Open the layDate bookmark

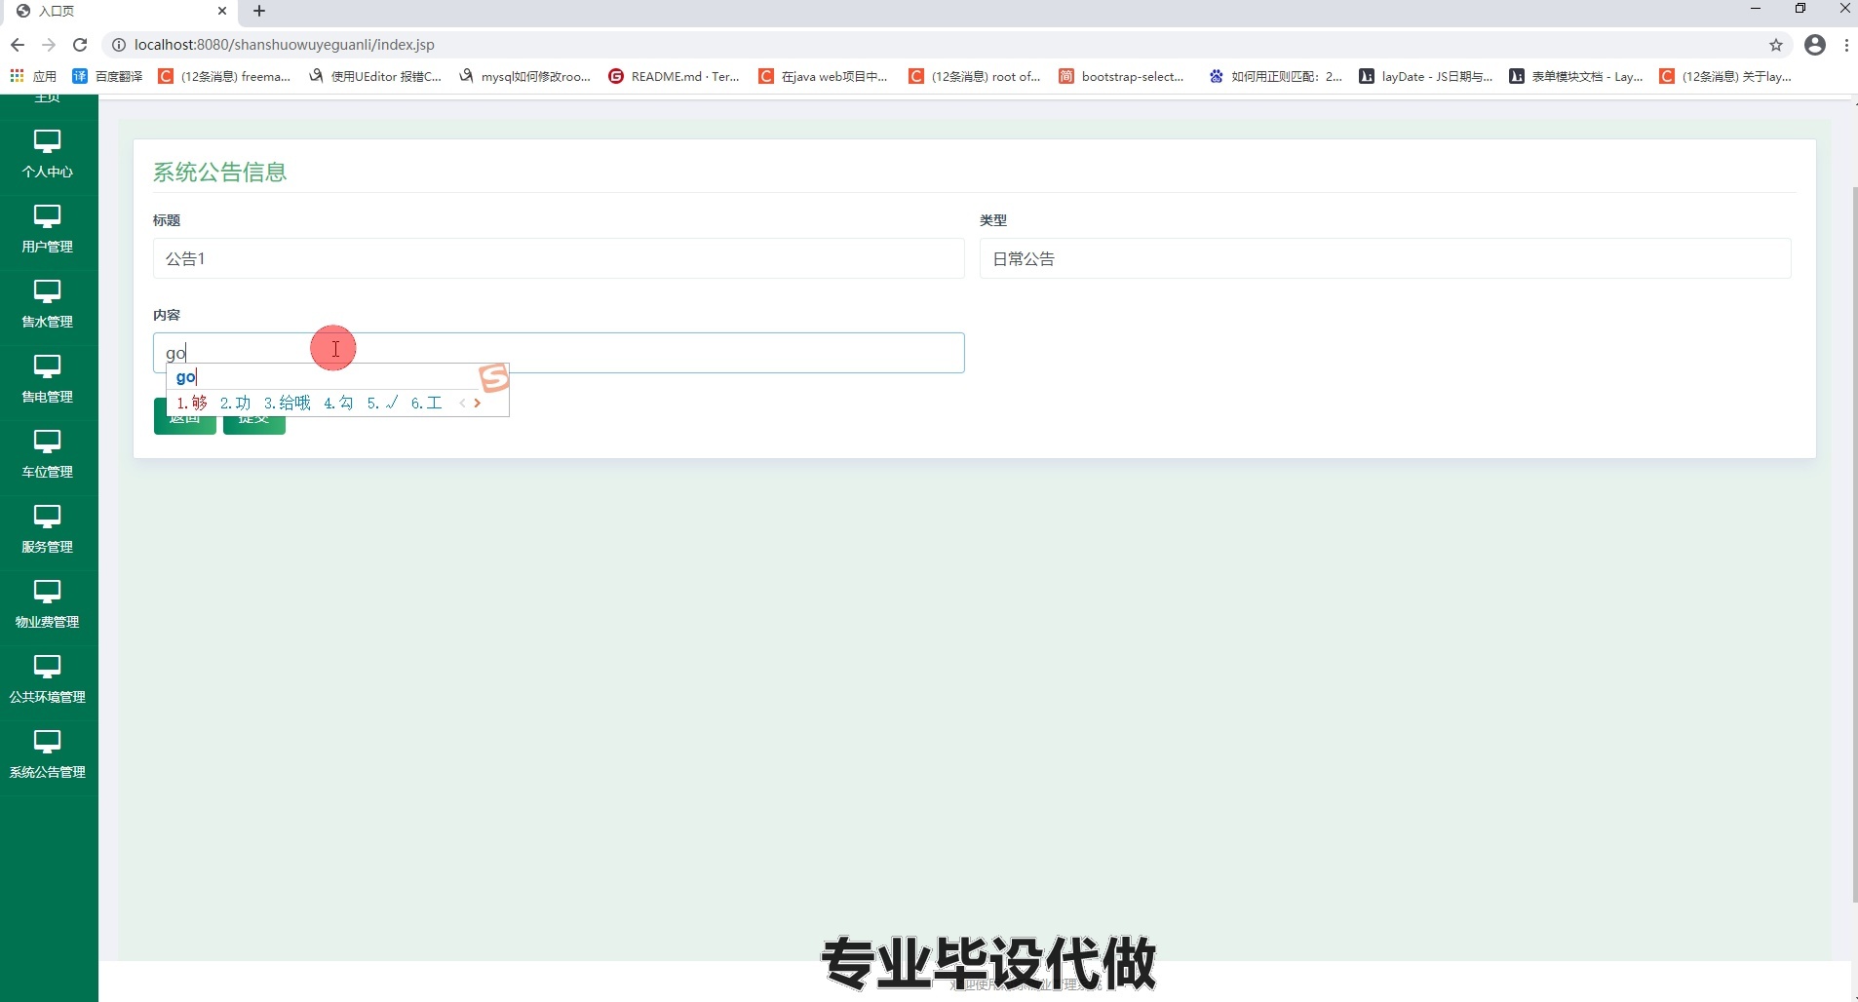[1425, 76]
